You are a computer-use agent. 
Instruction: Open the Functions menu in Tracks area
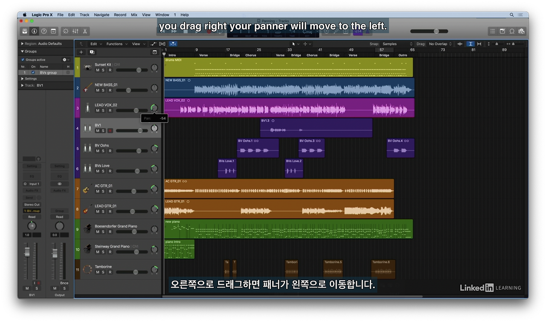(x=116, y=44)
